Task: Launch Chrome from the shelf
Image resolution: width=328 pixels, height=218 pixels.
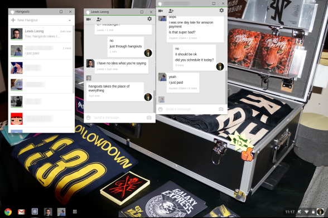Action: point(8,212)
